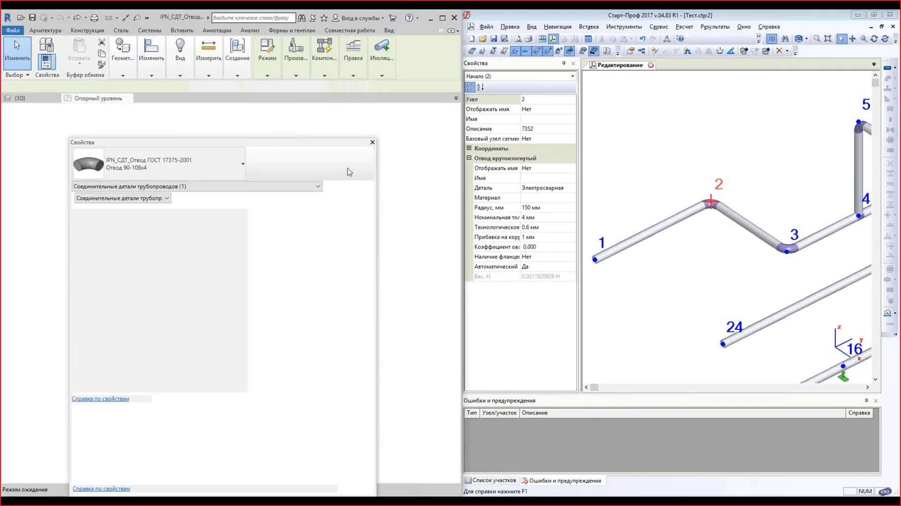Click Undo icon in Старт-Проф toolbar
The height and width of the screenshot is (506, 901).
click(x=641, y=38)
